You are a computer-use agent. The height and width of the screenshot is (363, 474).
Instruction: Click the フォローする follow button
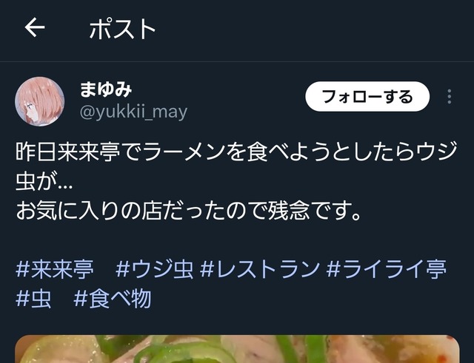point(367,97)
